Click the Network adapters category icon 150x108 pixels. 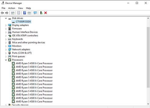pos(10,49)
